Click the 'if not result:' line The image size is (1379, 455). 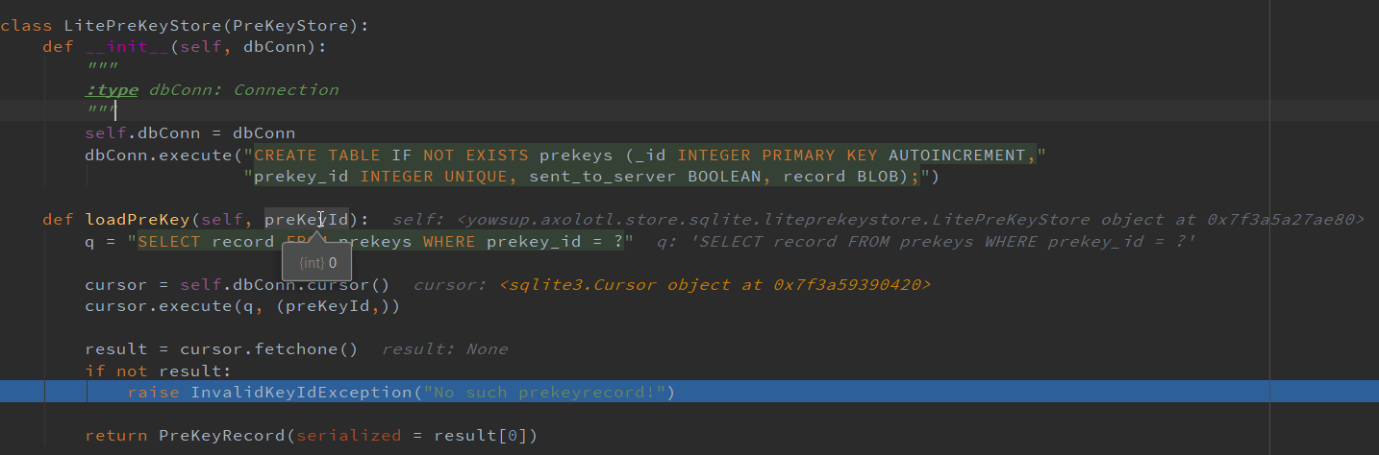(x=159, y=371)
